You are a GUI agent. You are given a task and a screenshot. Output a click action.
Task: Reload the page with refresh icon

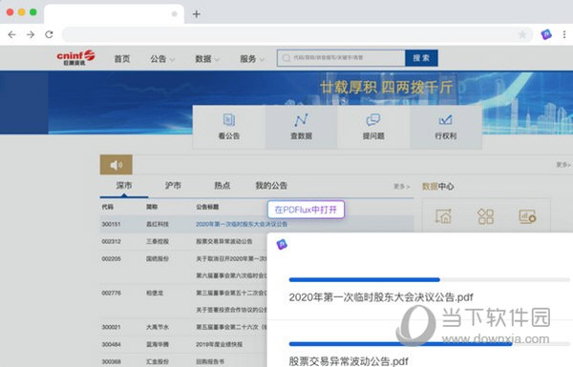49,34
